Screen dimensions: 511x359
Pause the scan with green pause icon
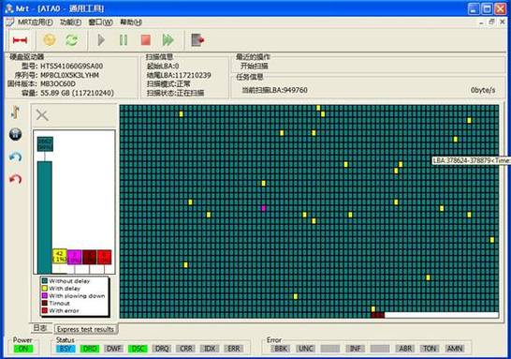point(124,40)
